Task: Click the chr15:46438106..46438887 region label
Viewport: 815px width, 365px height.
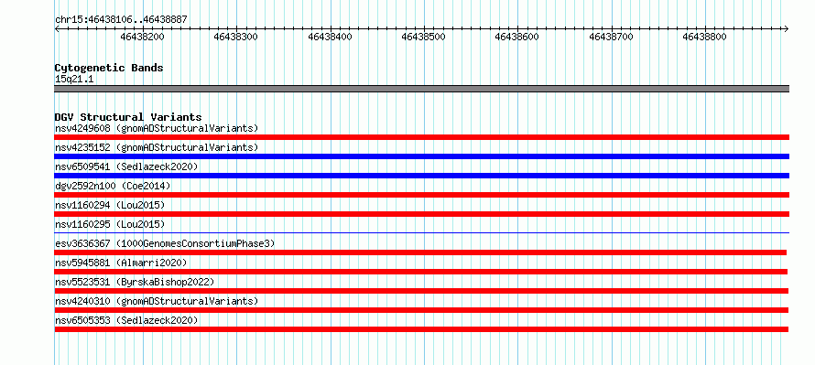Action: (121, 20)
